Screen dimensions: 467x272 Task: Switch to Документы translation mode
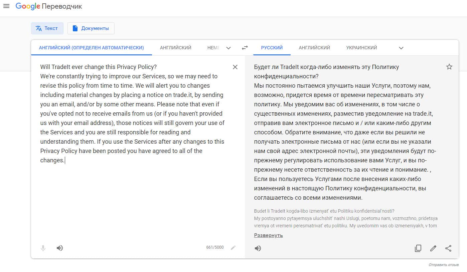click(91, 28)
